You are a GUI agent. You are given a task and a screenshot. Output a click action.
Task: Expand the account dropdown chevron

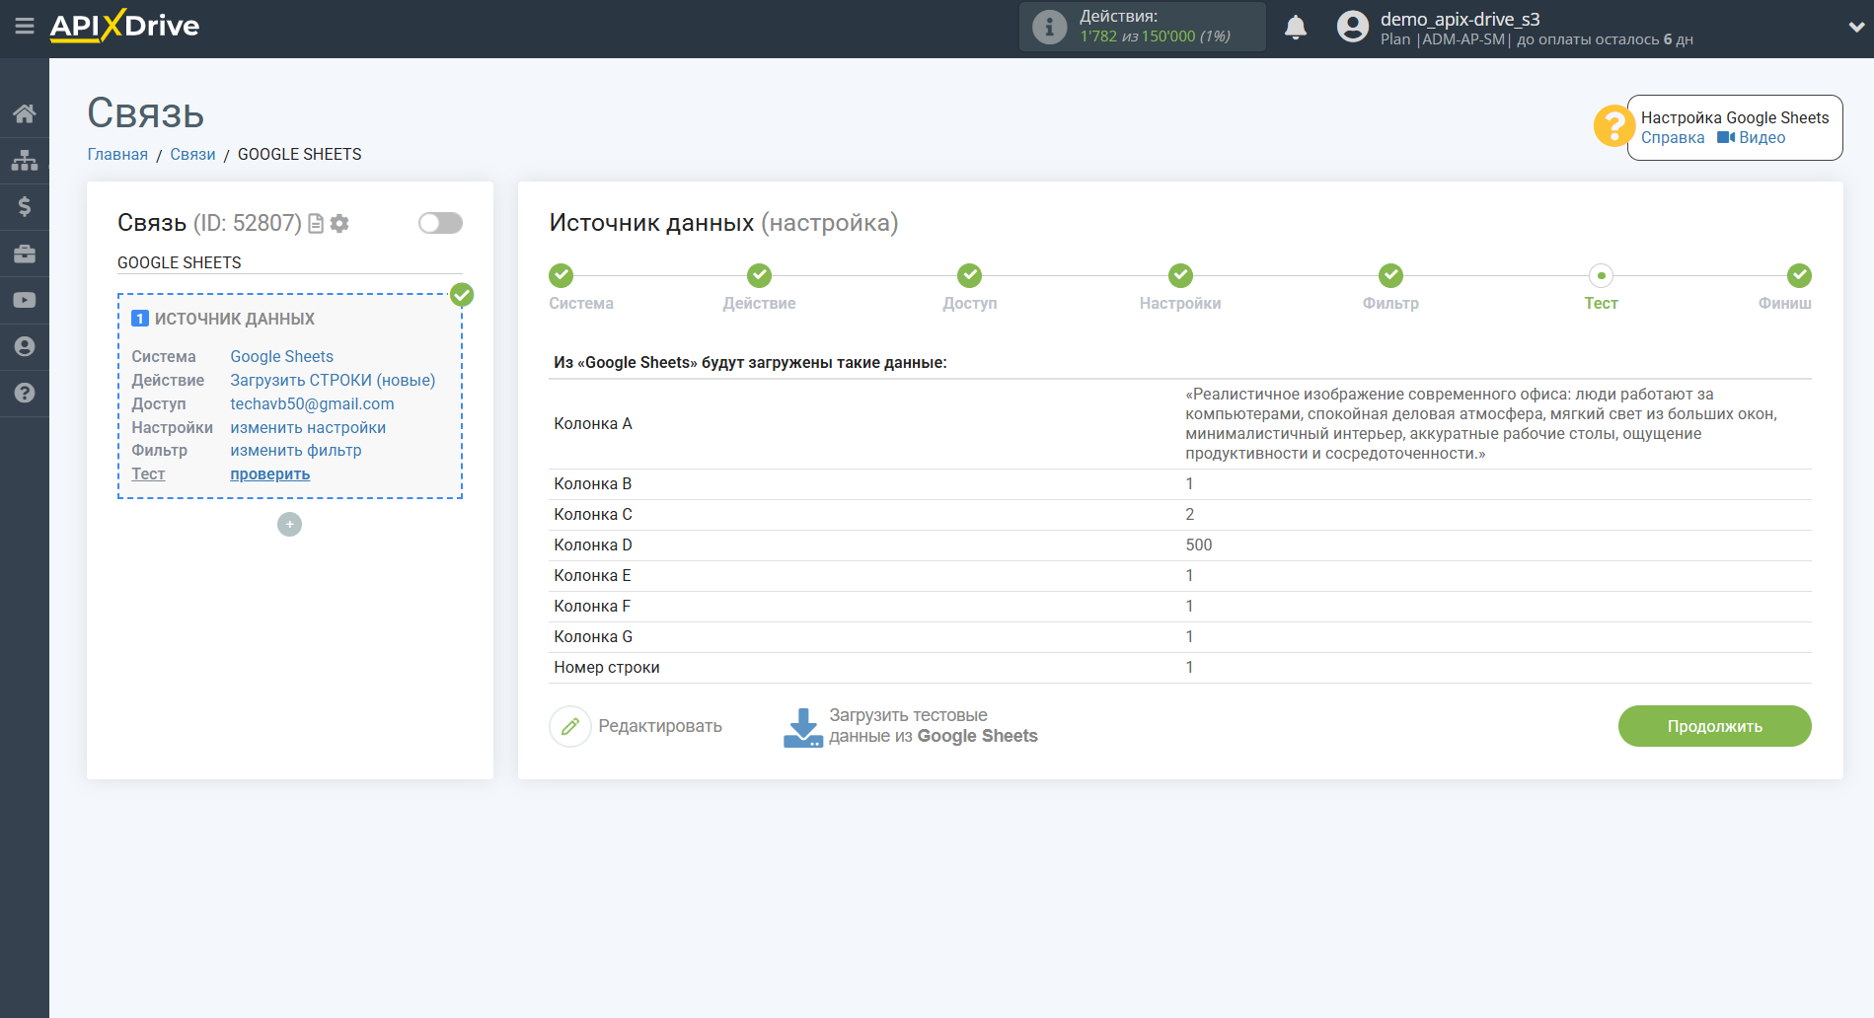point(1855,28)
